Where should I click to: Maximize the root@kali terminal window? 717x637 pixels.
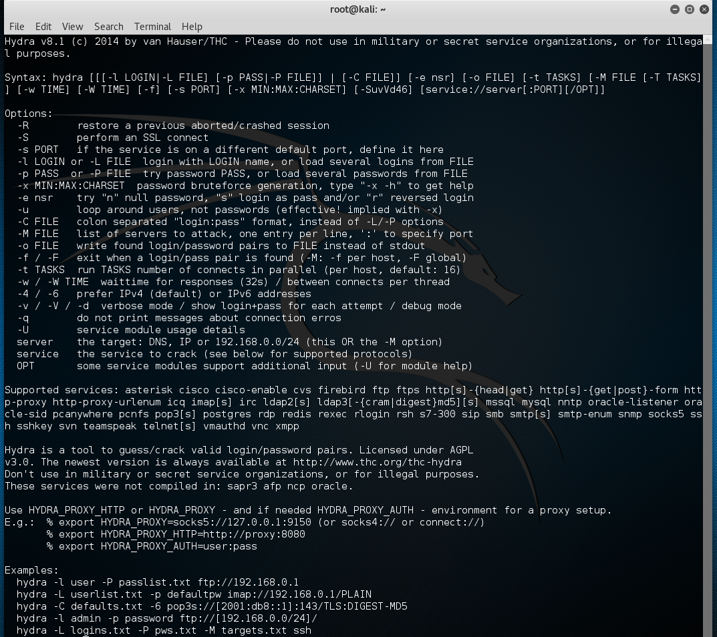(690, 9)
